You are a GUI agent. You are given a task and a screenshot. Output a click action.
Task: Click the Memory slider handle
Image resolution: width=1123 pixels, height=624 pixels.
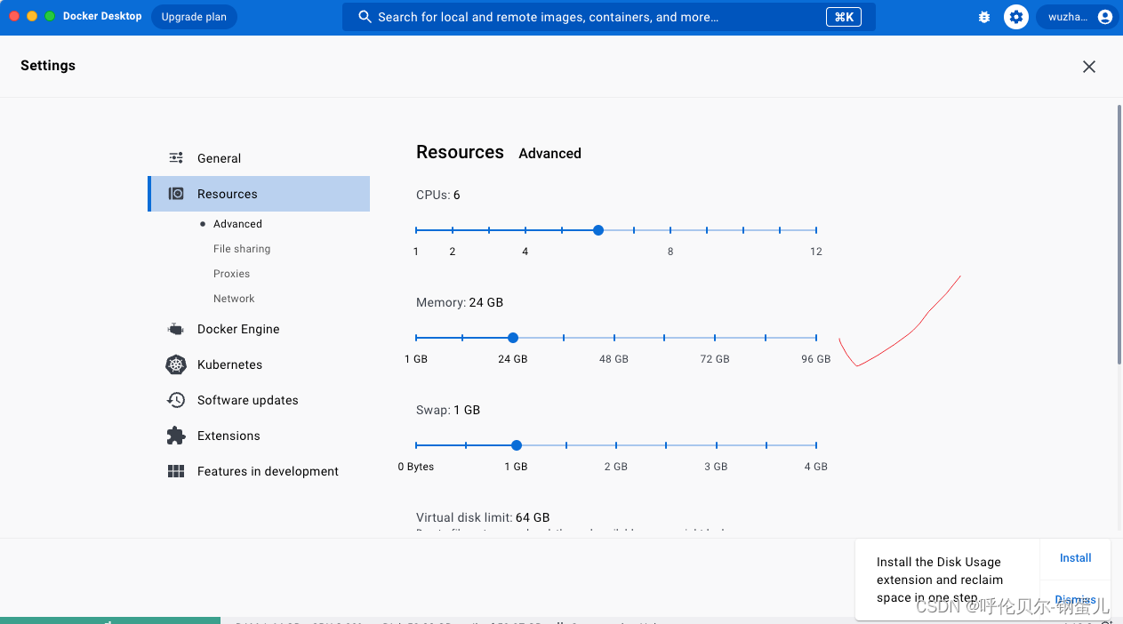[513, 338]
